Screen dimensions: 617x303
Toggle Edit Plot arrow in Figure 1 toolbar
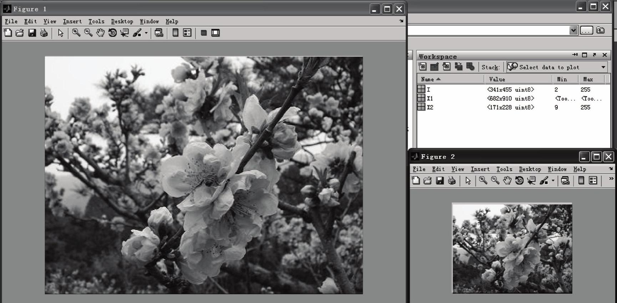click(61, 33)
